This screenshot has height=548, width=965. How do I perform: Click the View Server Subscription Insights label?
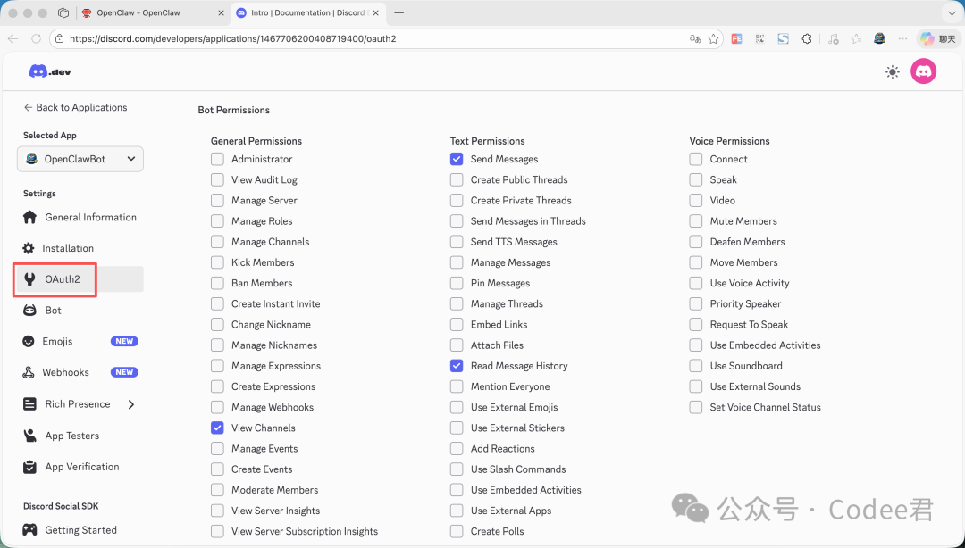305,531
